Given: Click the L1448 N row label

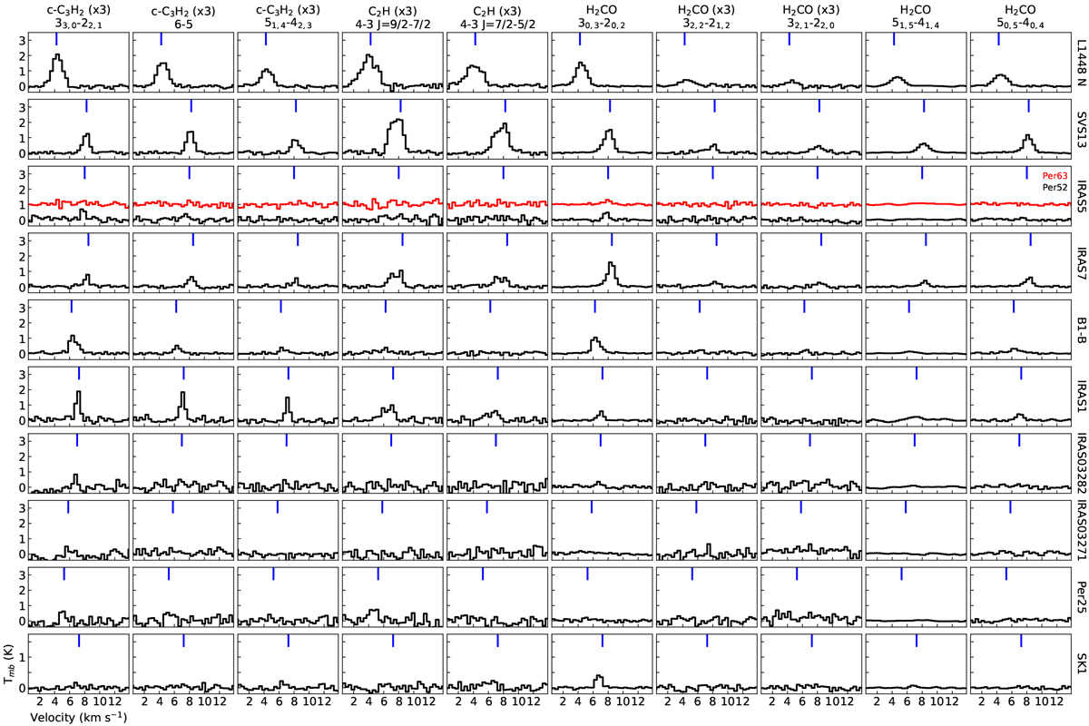Looking at the screenshot, I should click(x=1080, y=60).
